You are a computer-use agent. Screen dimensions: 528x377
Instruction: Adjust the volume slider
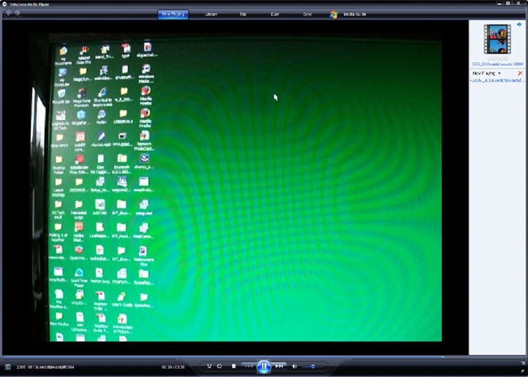(x=313, y=366)
